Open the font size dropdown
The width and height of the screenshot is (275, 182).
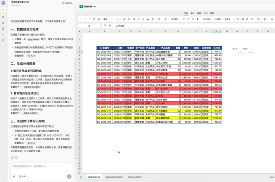[x=119, y=19]
